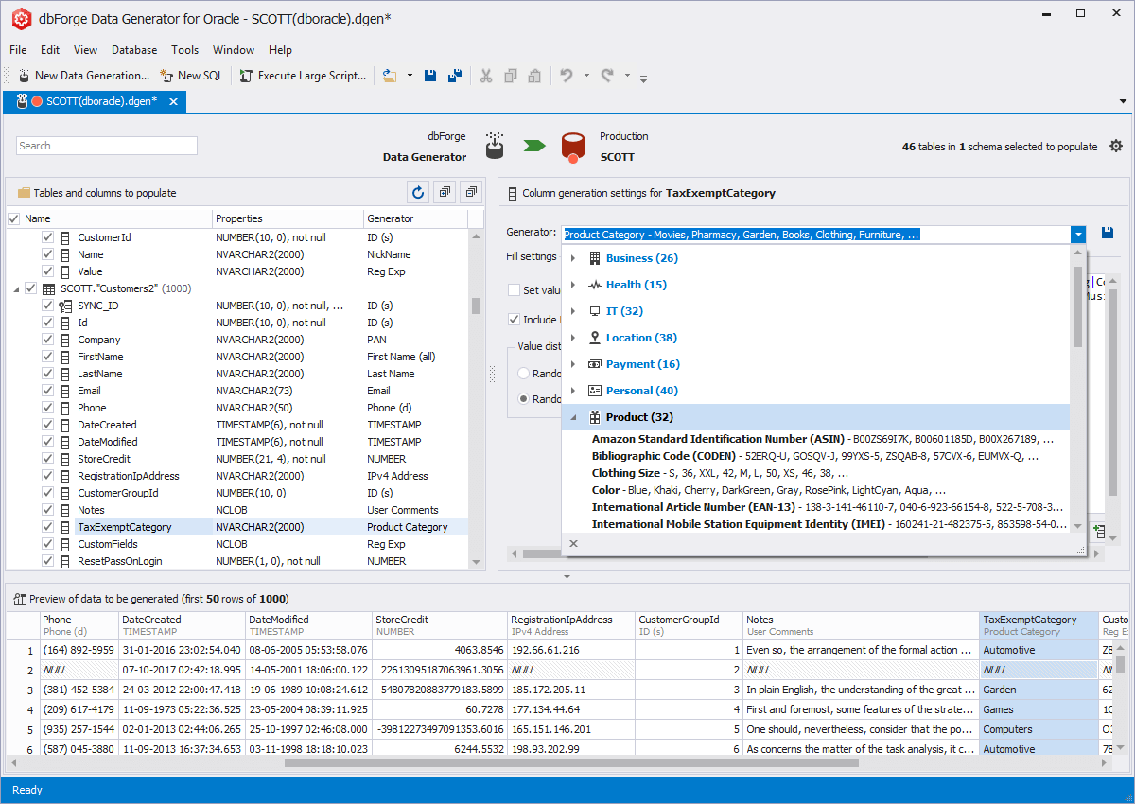The image size is (1135, 804).
Task: Expand the Business generator category
Action: 574,257
